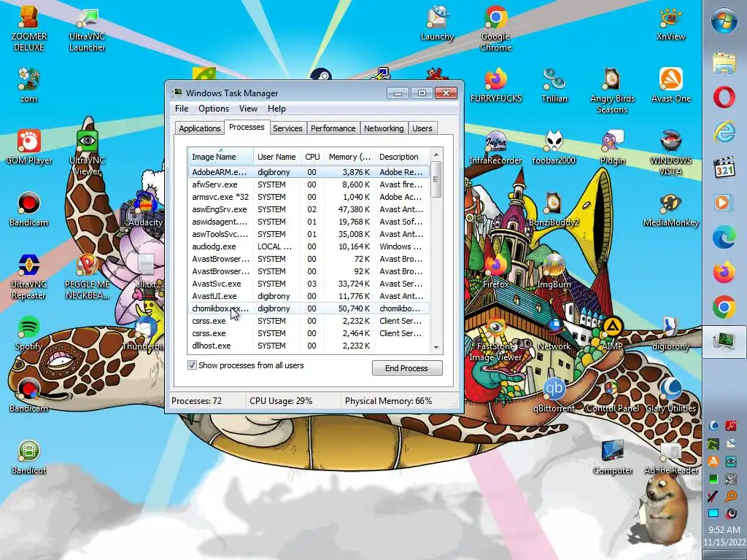Switch to the Networking tab
747x560 pixels.
384,128
